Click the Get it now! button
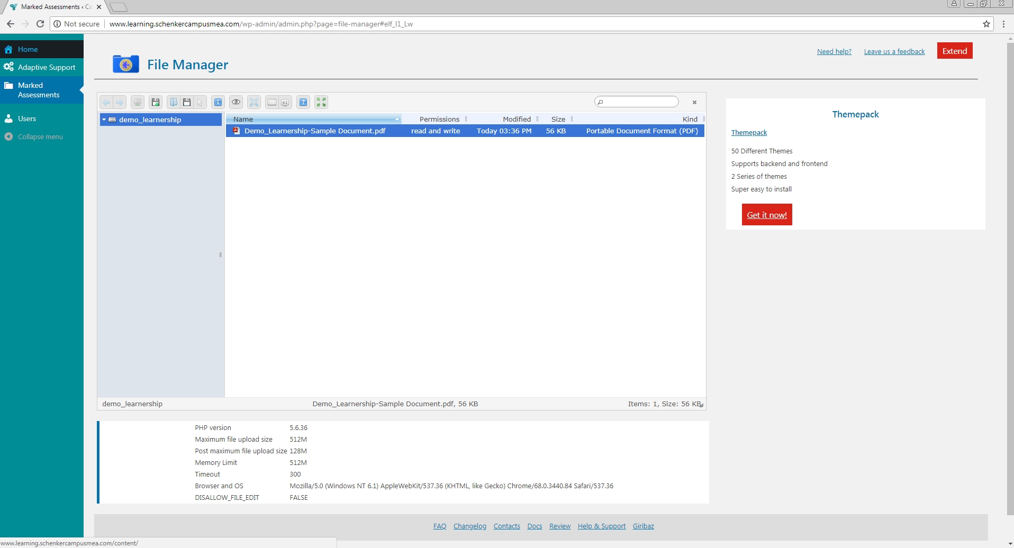This screenshot has width=1014, height=548. (766, 215)
